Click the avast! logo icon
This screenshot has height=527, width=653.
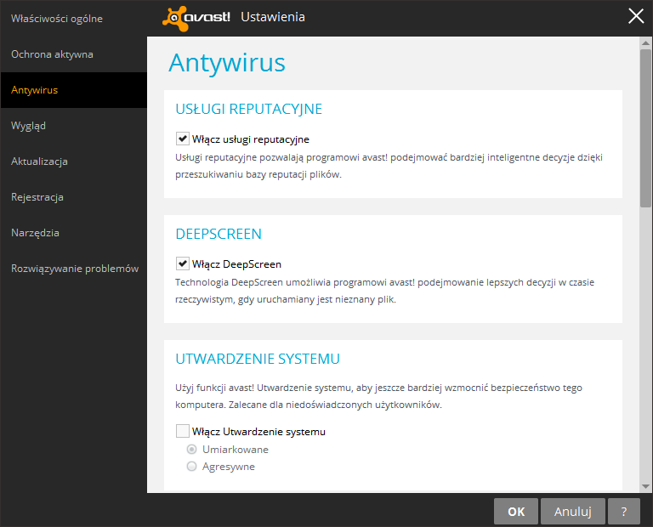coord(196,18)
